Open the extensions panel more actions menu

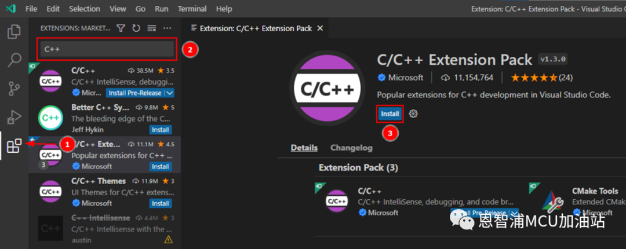(x=168, y=28)
